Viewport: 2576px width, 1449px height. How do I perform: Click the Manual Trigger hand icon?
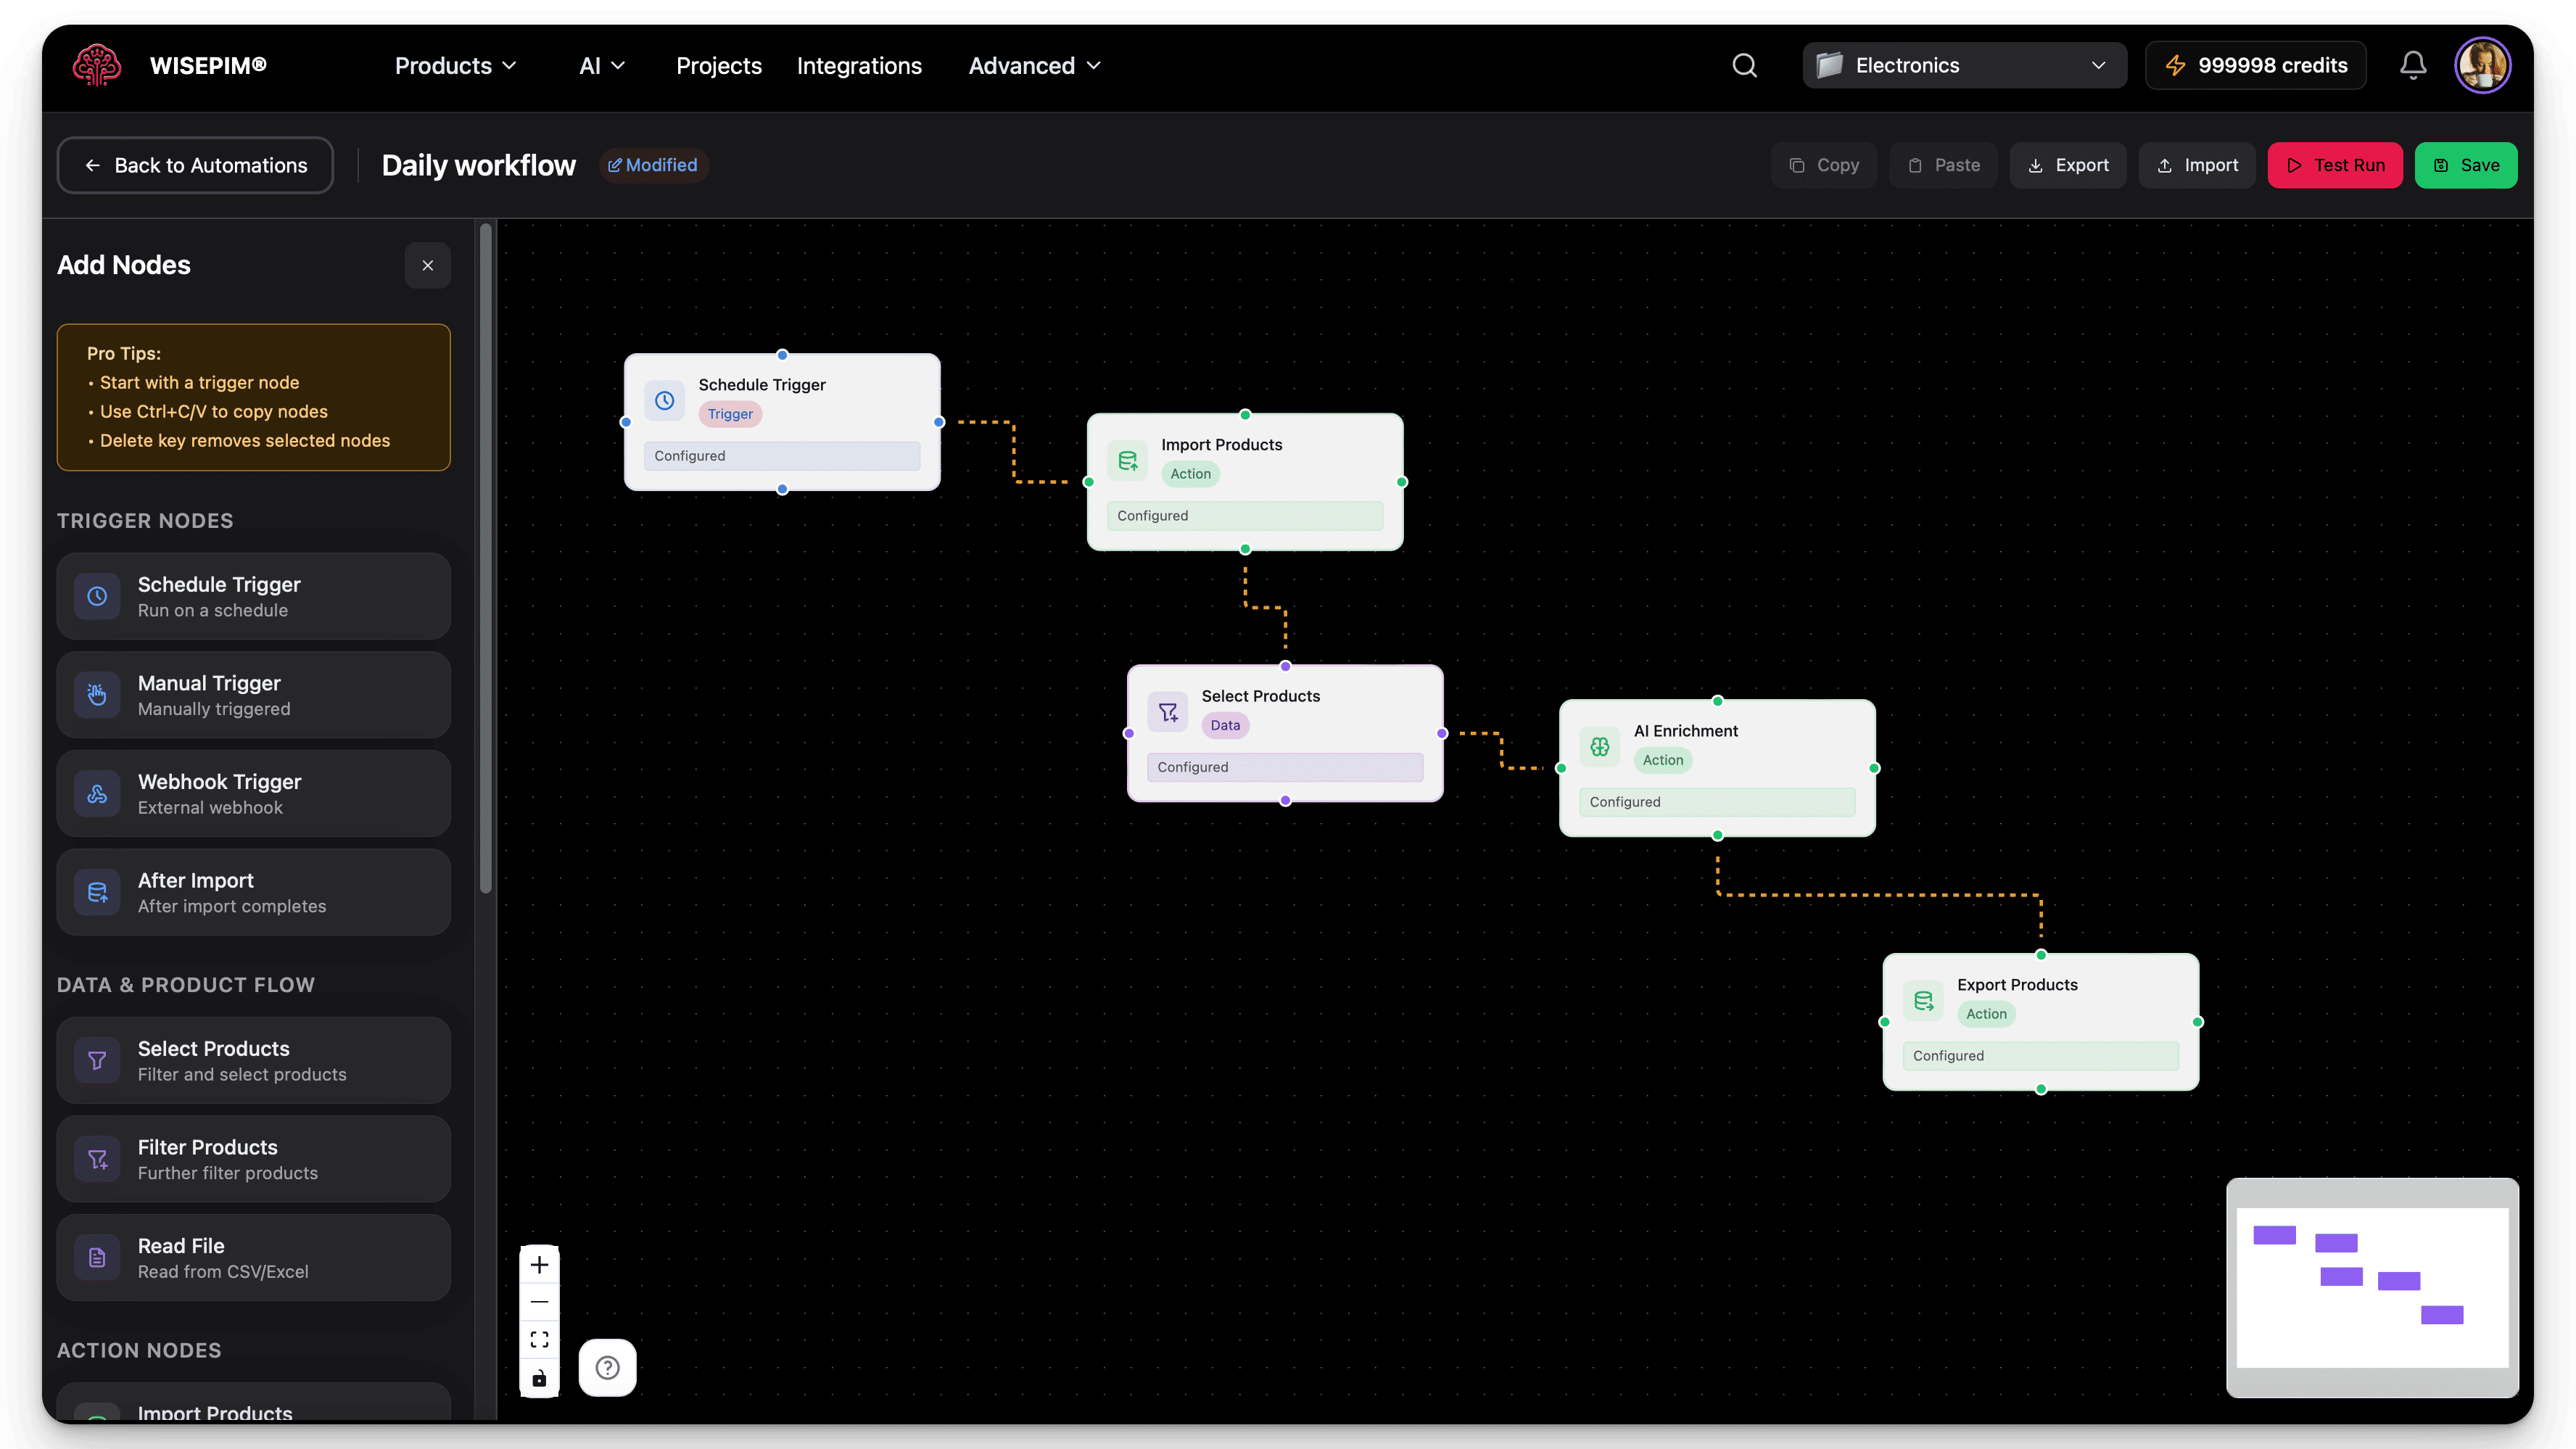(97, 694)
